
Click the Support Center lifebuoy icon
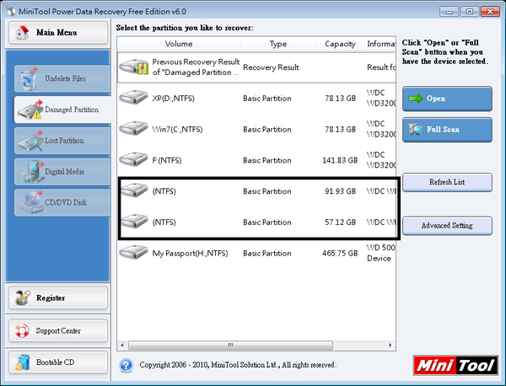22,331
